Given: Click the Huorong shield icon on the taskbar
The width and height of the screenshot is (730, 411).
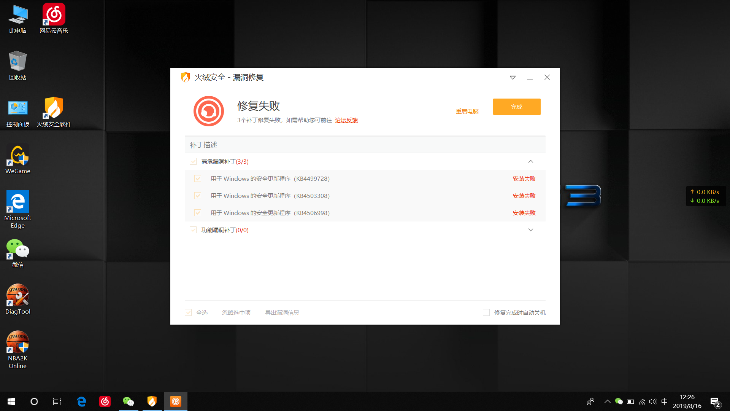Looking at the screenshot, I should 152,401.
